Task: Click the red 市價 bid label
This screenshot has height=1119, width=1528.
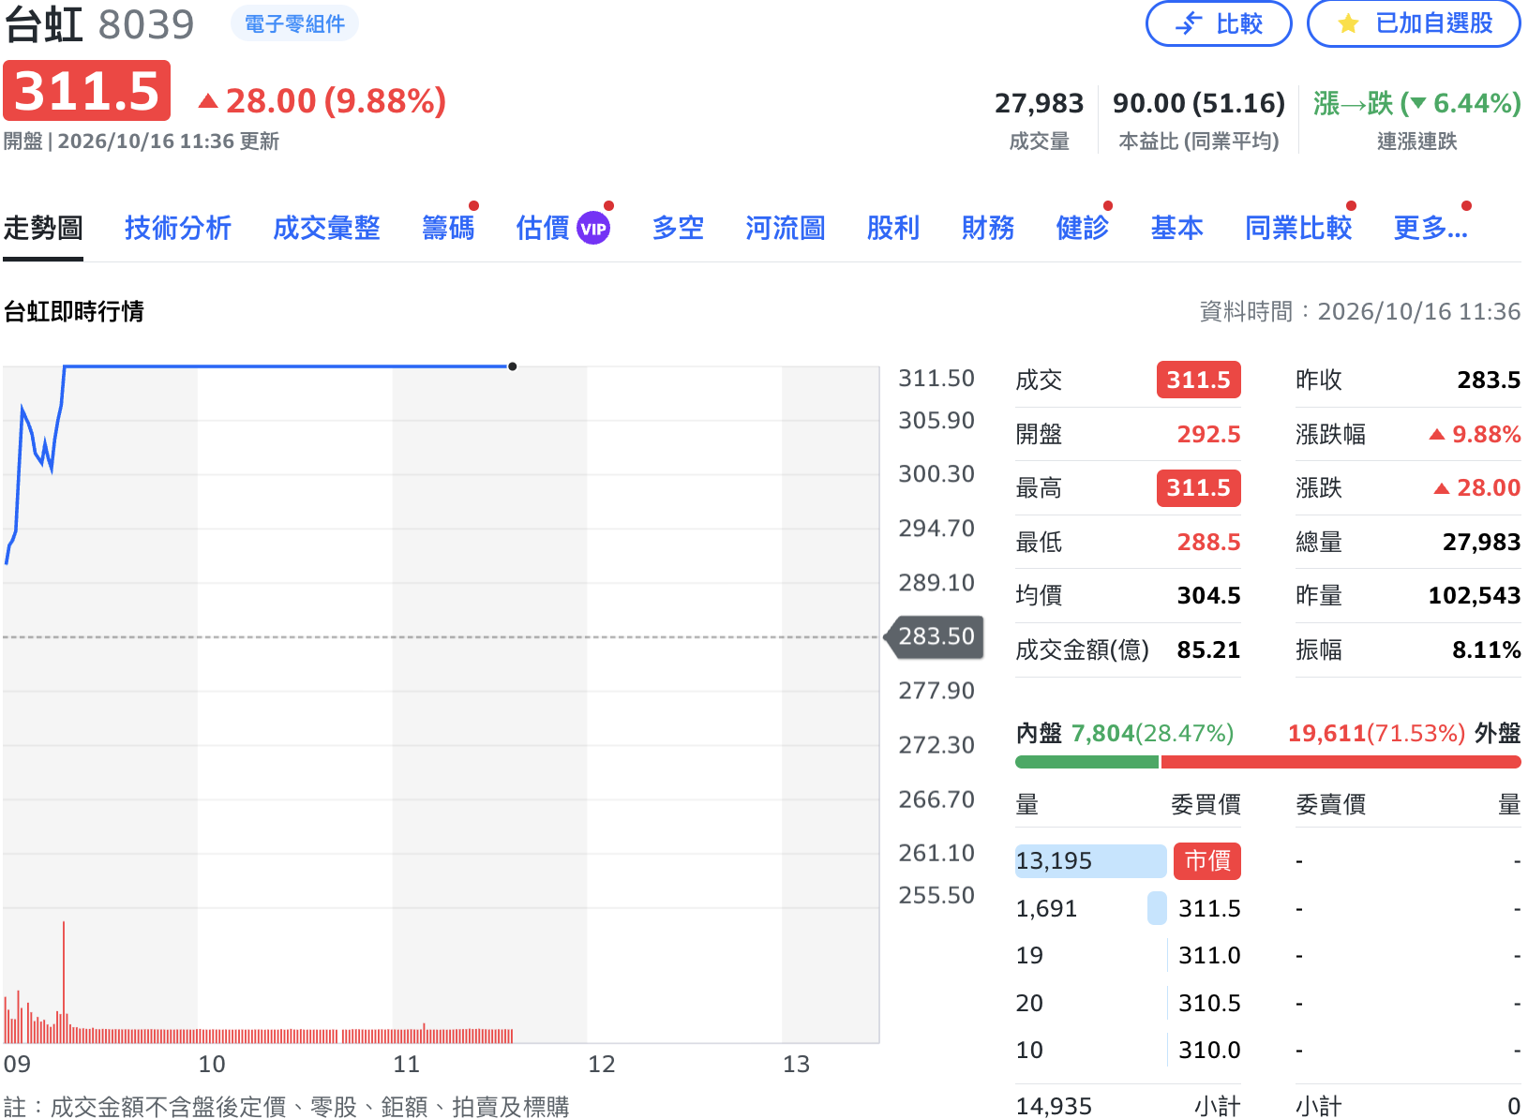Action: click(1207, 860)
